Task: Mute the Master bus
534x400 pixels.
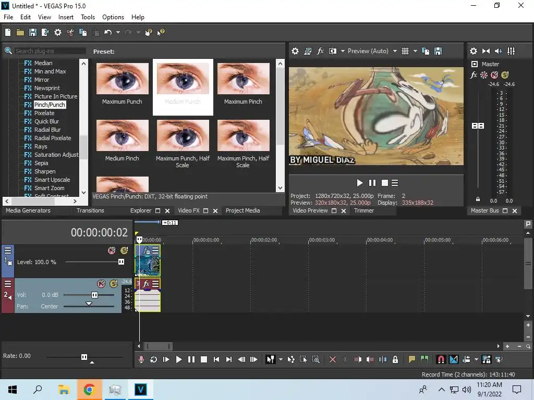Action: pos(494,75)
